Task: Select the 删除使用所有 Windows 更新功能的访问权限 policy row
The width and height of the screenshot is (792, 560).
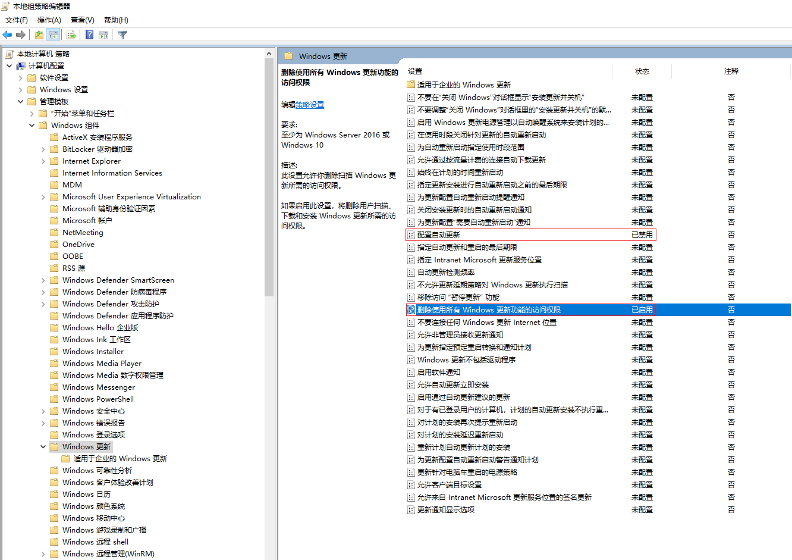Action: click(598, 310)
